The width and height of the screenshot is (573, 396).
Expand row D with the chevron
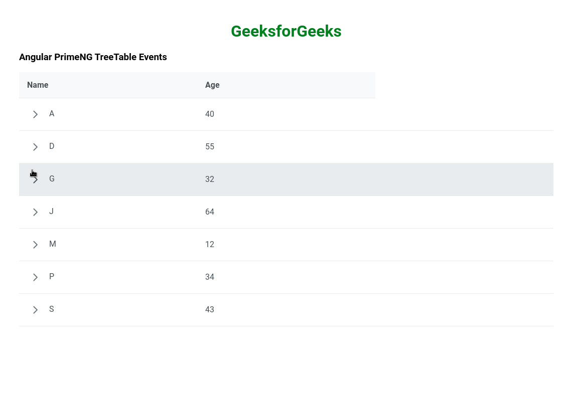point(35,147)
